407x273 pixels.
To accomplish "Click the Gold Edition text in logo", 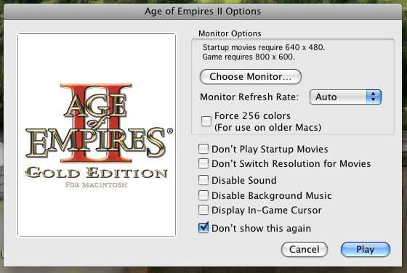I will click(x=96, y=173).
